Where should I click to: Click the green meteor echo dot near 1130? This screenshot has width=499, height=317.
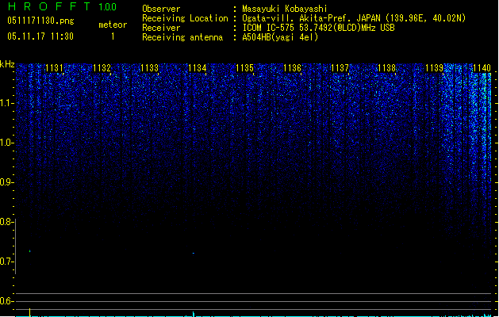point(30,251)
